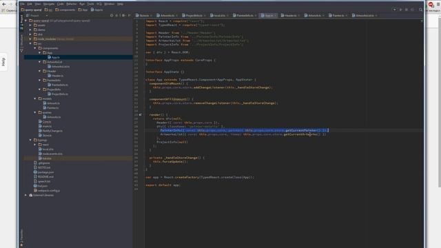Select ArtworksList.ts file in the project tree
The width and height of the screenshot is (441, 248).
coord(59,67)
